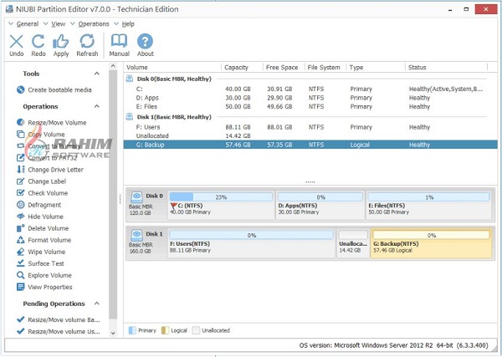Click the Delete Volume icon
The width and height of the screenshot is (502, 357).
tap(20, 228)
